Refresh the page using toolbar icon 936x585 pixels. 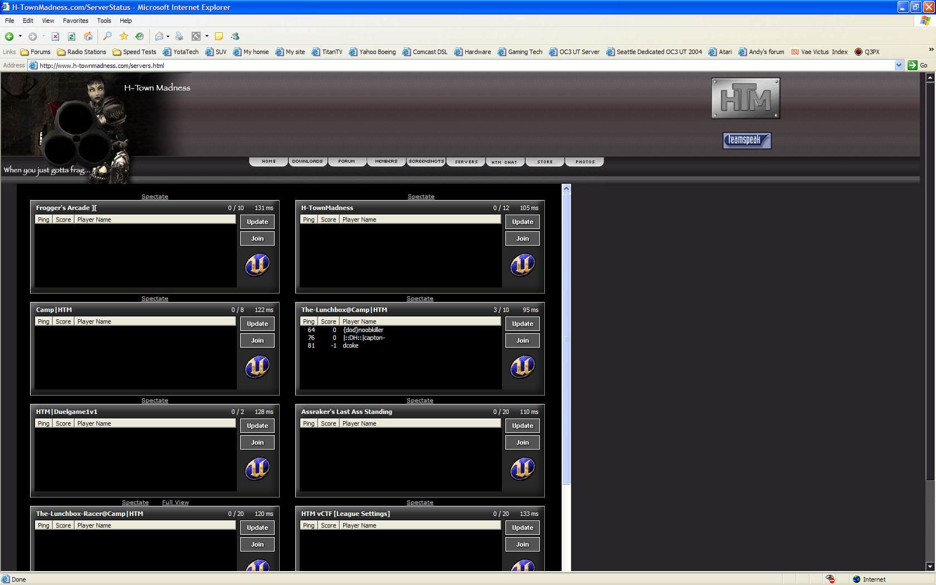(71, 36)
